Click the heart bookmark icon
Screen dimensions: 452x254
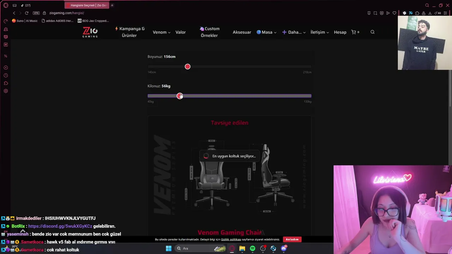pyautogui.click(x=394, y=13)
